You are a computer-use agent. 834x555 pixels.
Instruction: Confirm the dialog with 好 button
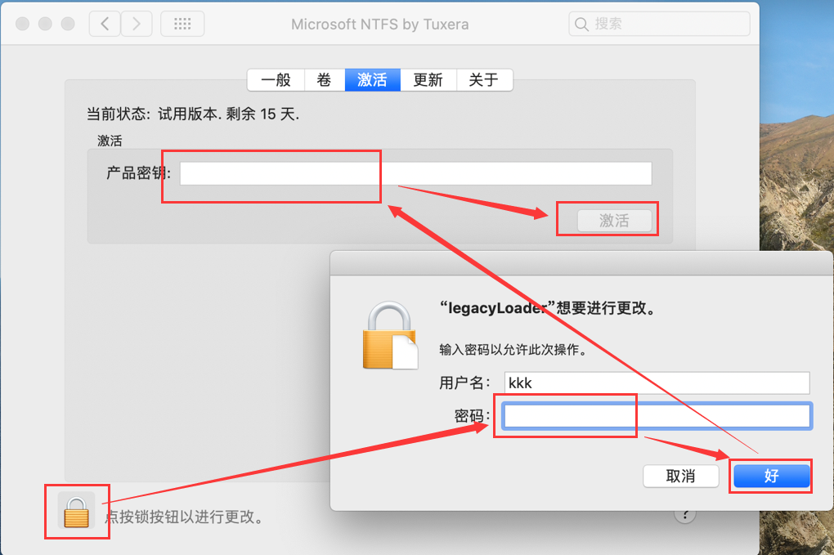pos(771,476)
